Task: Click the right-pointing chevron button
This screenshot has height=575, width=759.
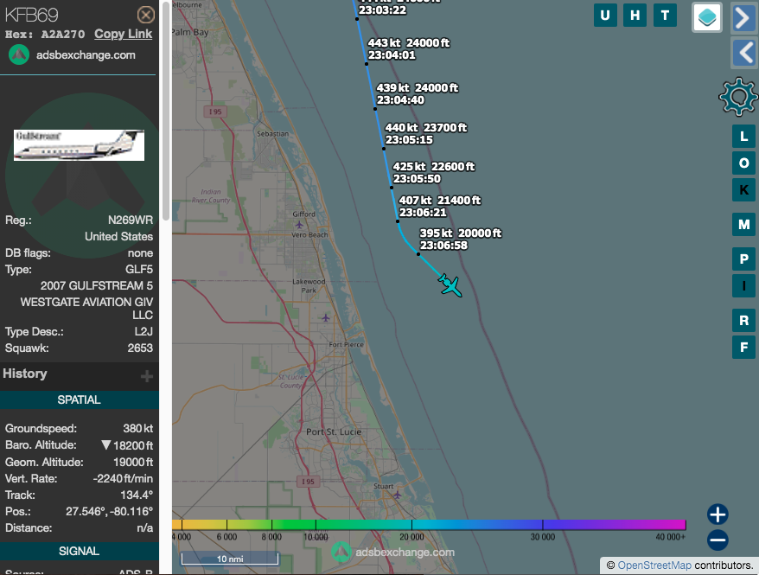Action: [744, 18]
